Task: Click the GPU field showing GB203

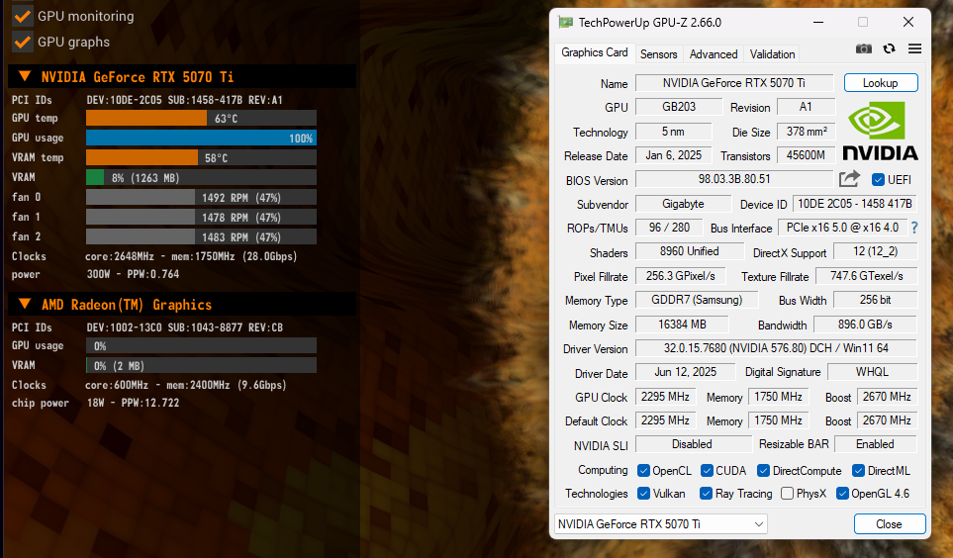Action: click(679, 107)
